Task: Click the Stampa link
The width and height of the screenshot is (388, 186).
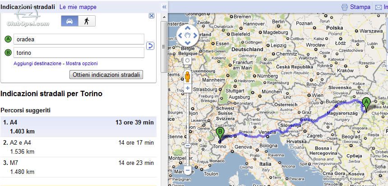Action: (x=360, y=7)
